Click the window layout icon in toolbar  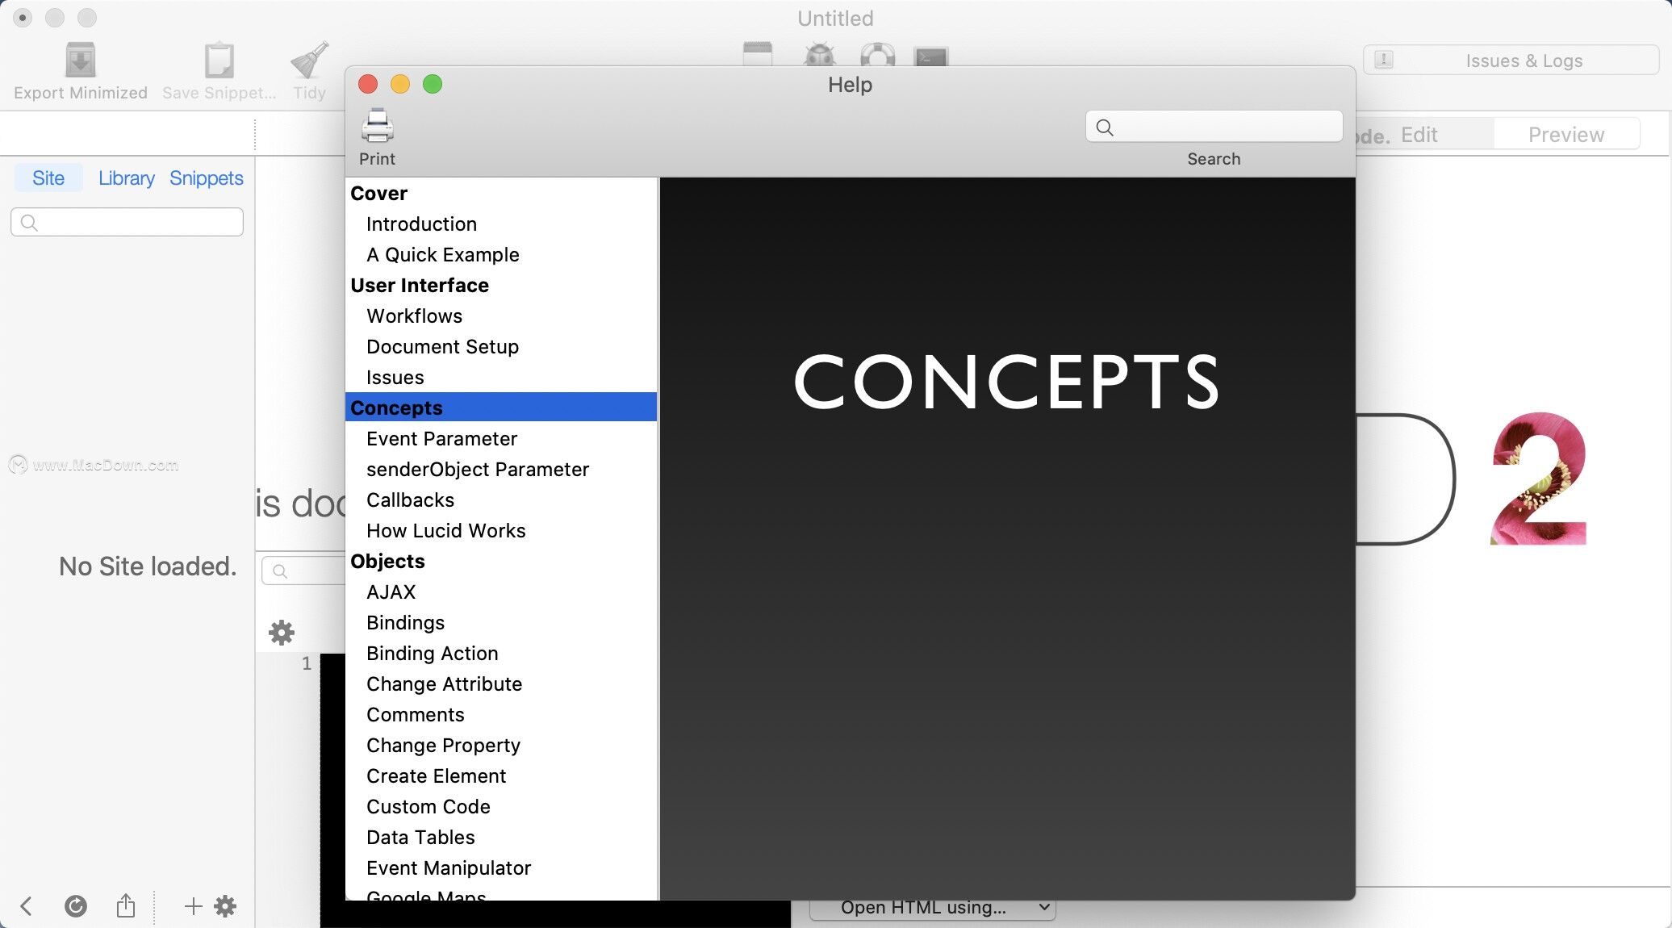coord(757,54)
